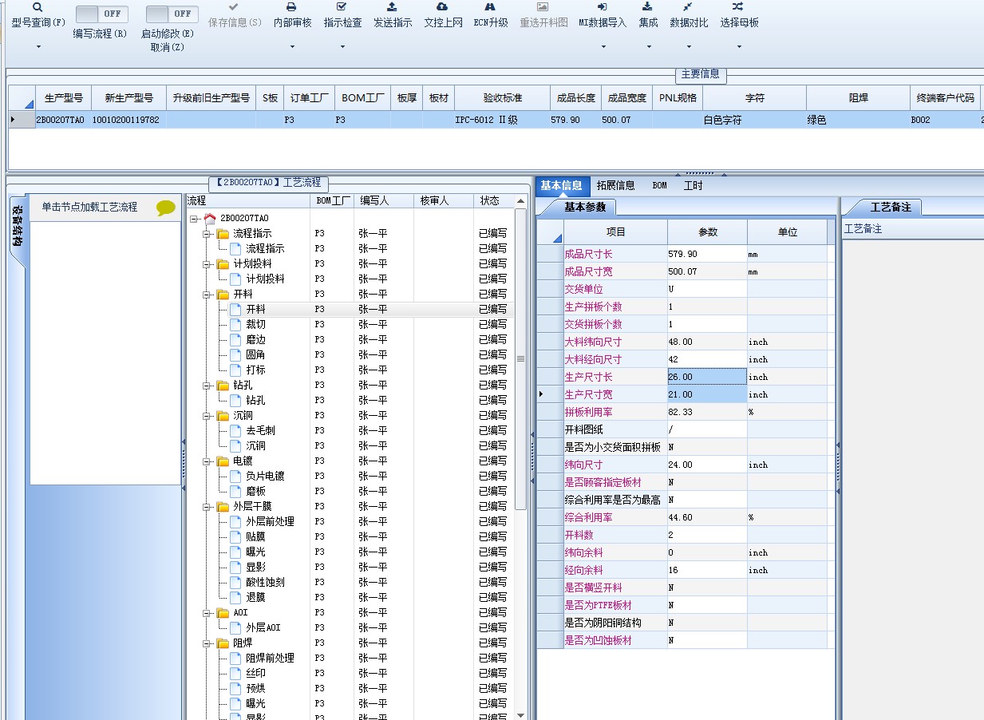Screen dimensions: 984x720
Task: Click the 重选开料图 image icon
Action: [543, 6]
